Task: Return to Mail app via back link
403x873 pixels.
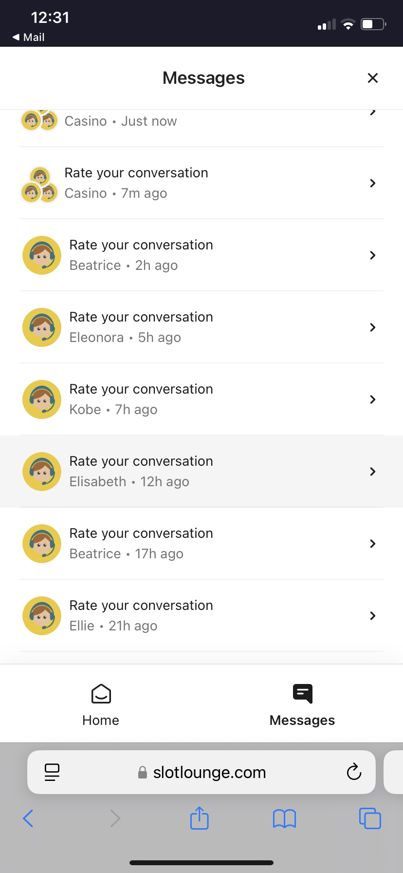Action: tap(29, 37)
